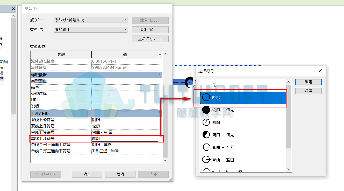Click the 双线上升符号 value cell
This screenshot has height=191, width=344.
click(125, 126)
